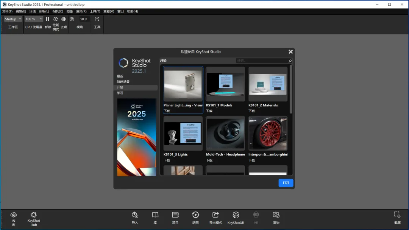Open the 查看(V) menu
Viewport: 409px width, 230px height.
tap(109, 11)
